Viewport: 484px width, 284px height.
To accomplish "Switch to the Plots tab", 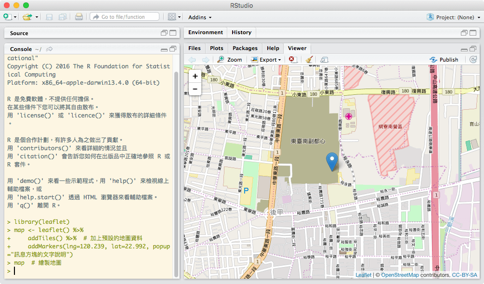I will (x=216, y=48).
